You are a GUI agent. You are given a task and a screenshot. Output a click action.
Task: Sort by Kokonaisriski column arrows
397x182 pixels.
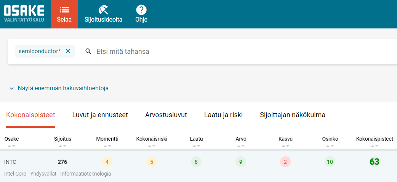click(x=152, y=146)
